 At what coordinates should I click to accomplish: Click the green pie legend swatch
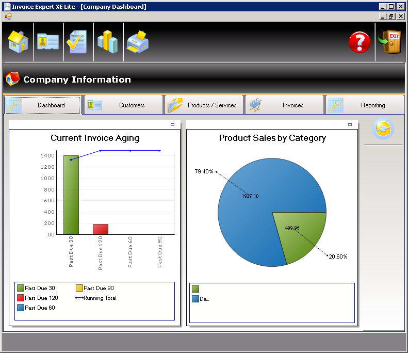point(195,289)
